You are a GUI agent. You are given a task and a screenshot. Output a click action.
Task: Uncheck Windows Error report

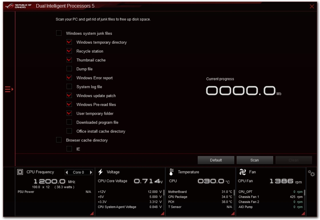tap(69, 78)
